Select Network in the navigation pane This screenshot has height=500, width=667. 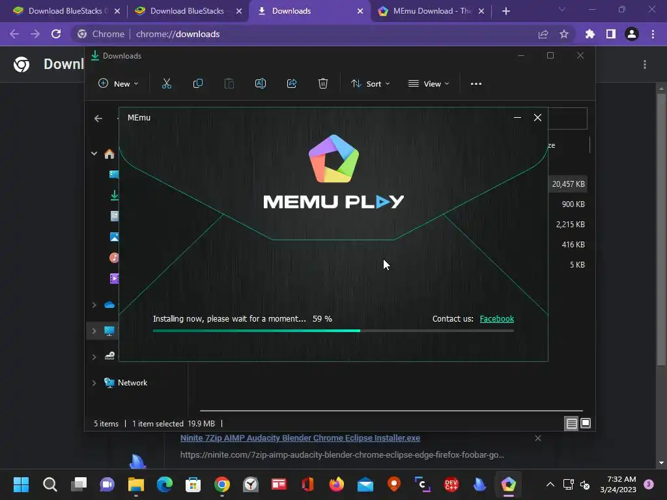tap(132, 383)
